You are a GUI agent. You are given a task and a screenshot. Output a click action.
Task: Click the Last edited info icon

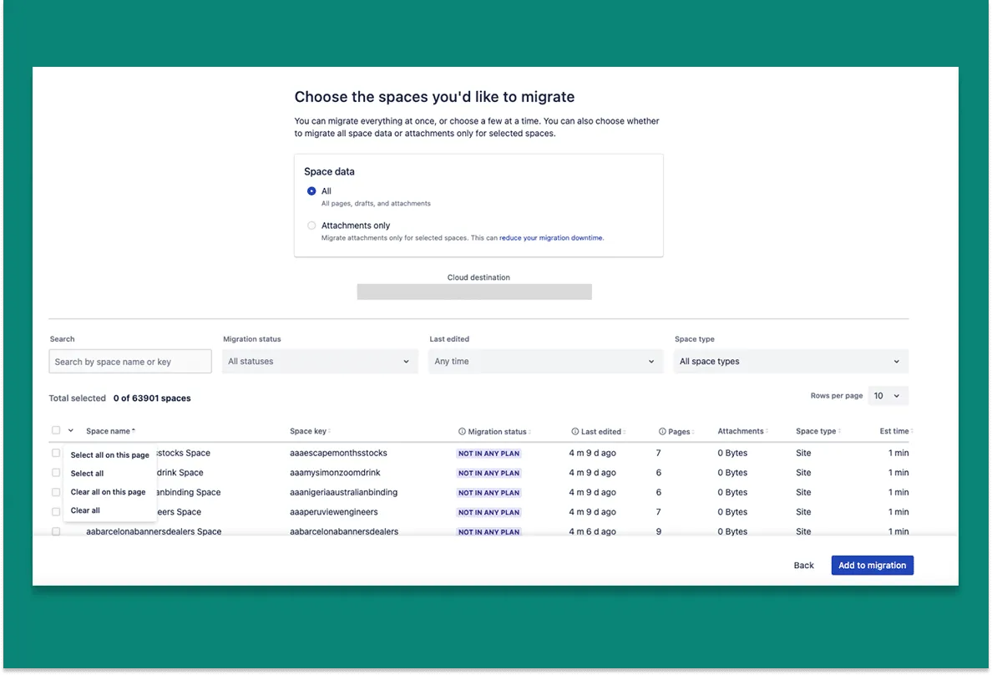pos(575,432)
